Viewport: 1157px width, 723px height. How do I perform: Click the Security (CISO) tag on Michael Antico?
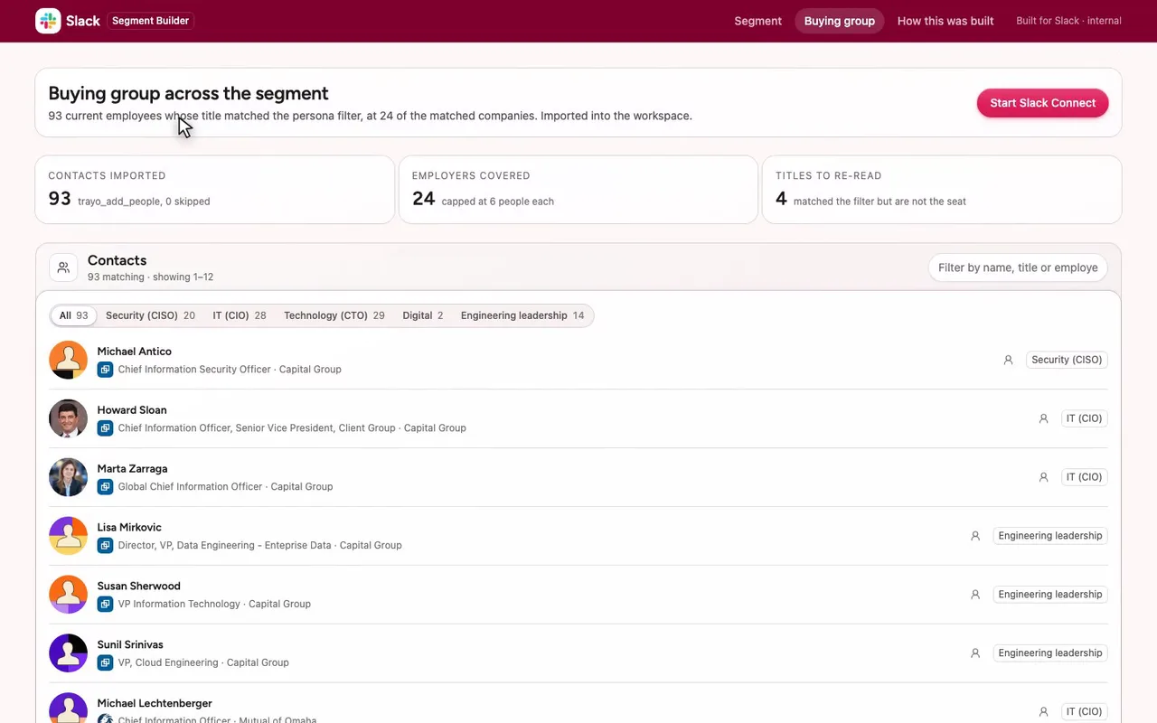tap(1067, 360)
